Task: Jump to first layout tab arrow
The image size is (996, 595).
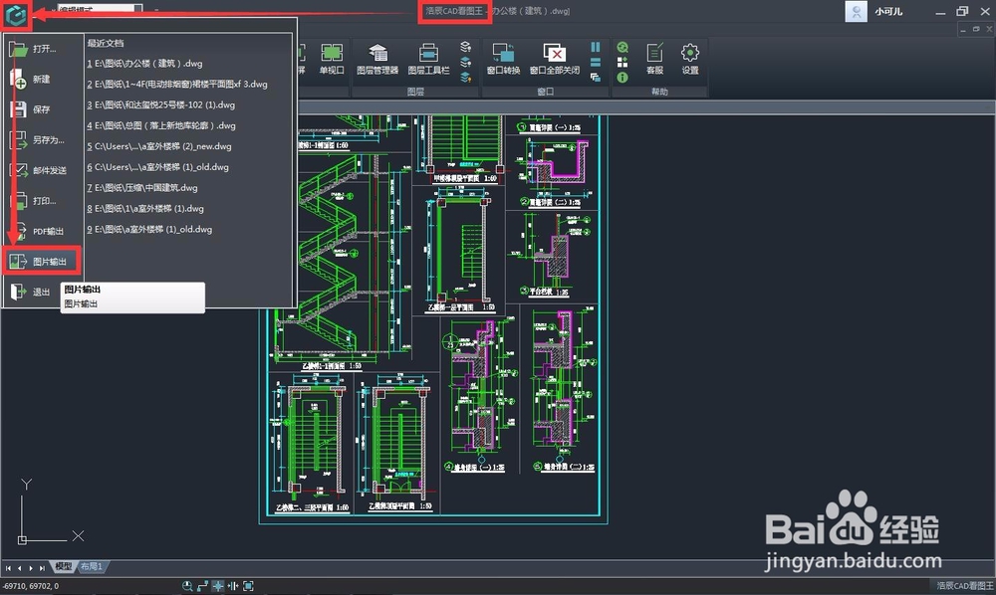Action: (x=8, y=568)
